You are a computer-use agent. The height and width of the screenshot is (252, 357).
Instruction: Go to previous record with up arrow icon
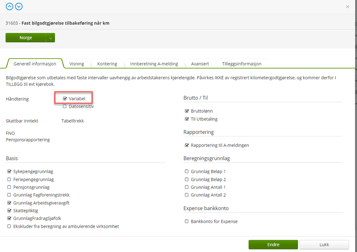coord(10,6)
